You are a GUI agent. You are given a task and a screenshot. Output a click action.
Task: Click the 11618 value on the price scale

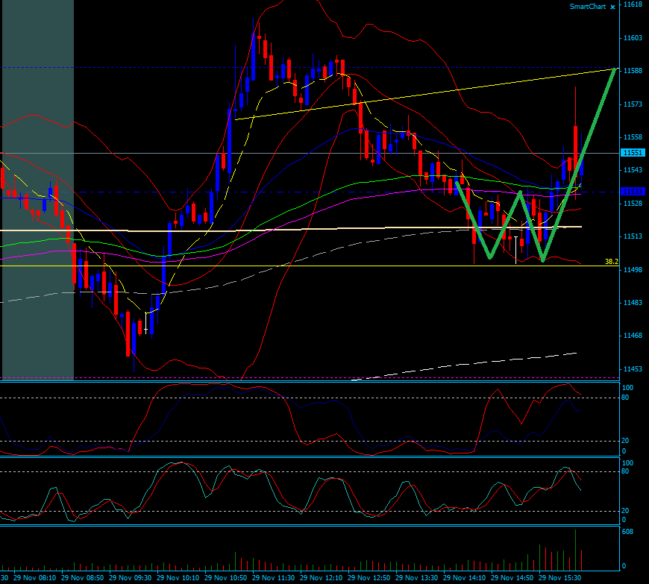(x=630, y=6)
